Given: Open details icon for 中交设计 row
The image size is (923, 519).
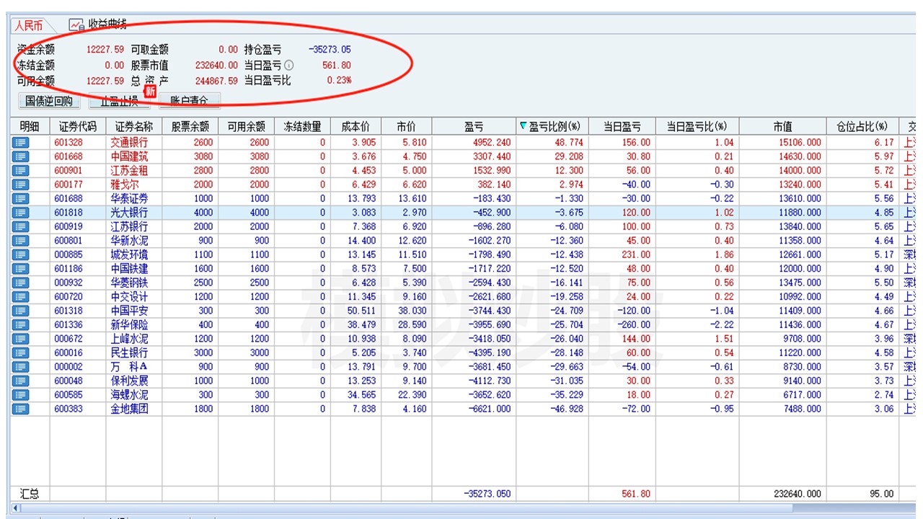Looking at the screenshot, I should point(20,297).
